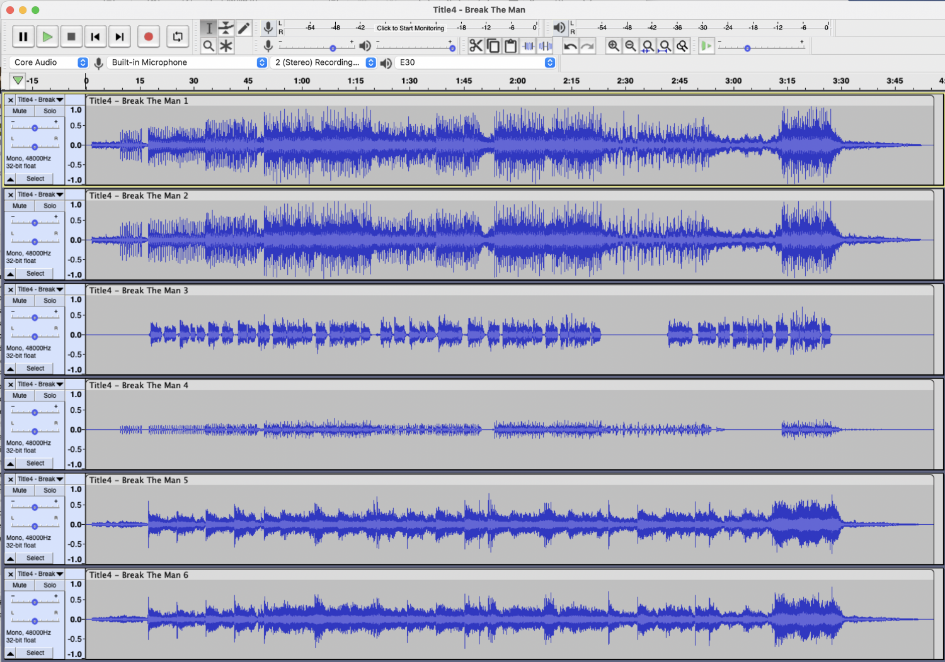
Task: Zoom out with the minus magnifier
Action: pos(630,46)
